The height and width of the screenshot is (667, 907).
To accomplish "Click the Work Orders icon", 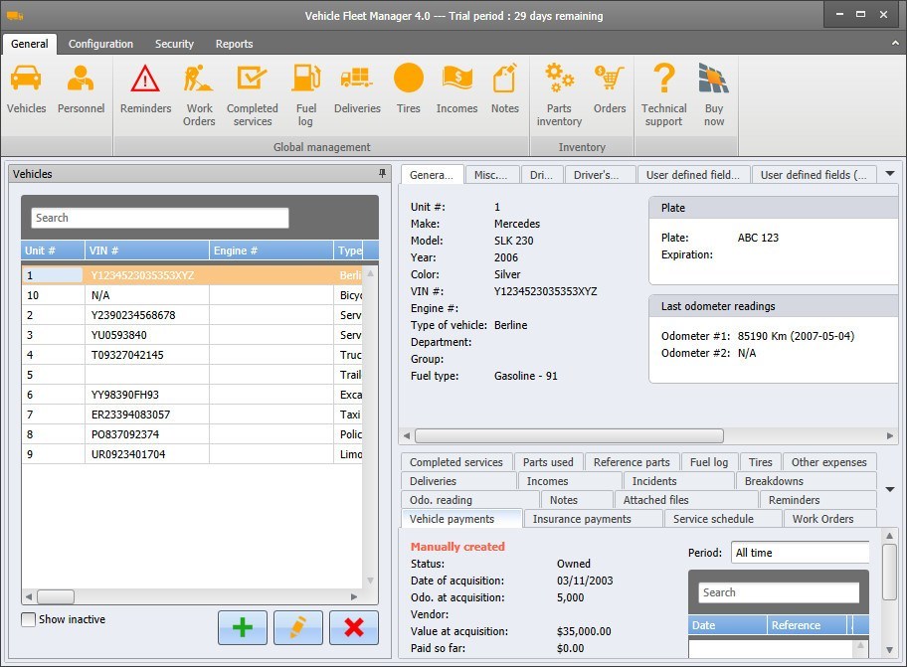I will point(199,89).
